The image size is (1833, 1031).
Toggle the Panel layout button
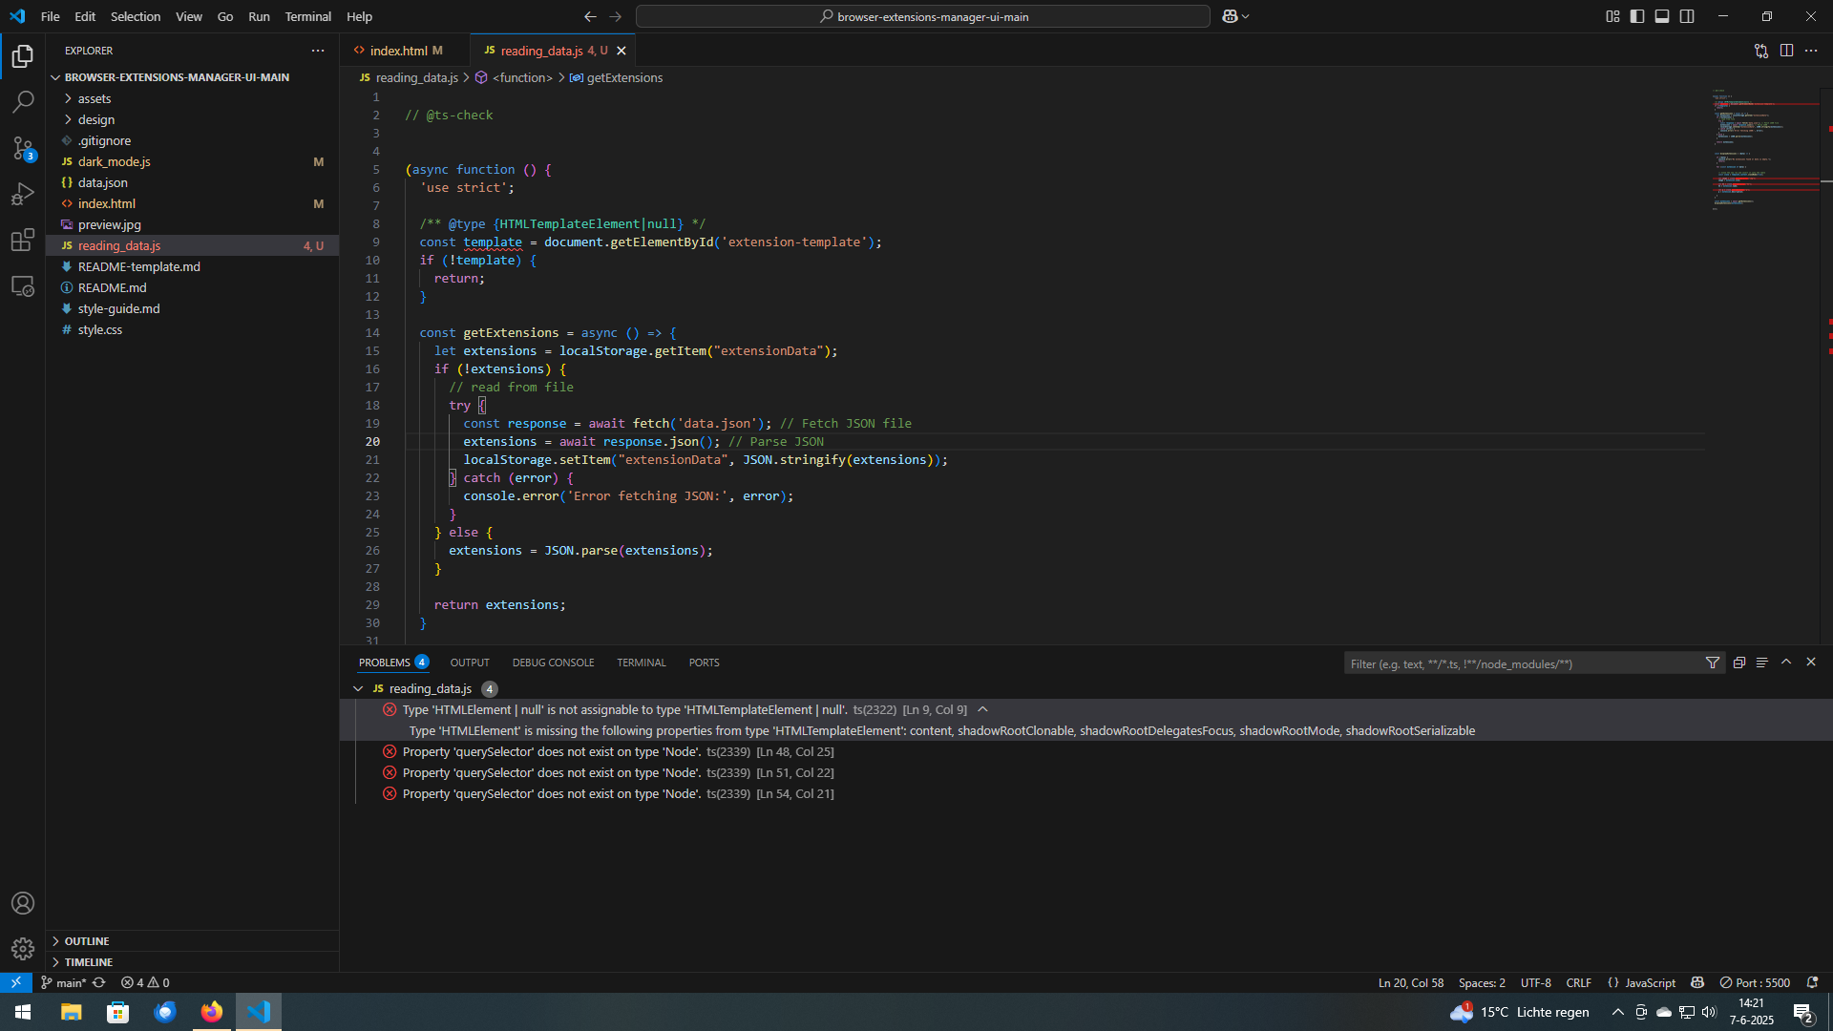[x=1662, y=16]
